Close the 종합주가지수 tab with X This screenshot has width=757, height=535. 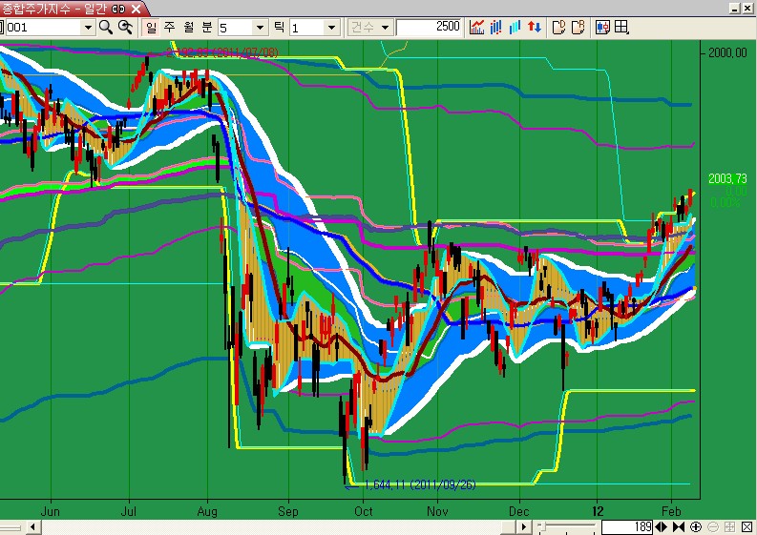tap(137, 8)
